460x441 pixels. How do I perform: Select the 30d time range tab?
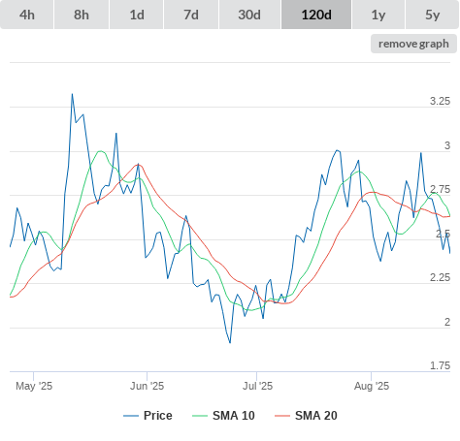coord(249,15)
